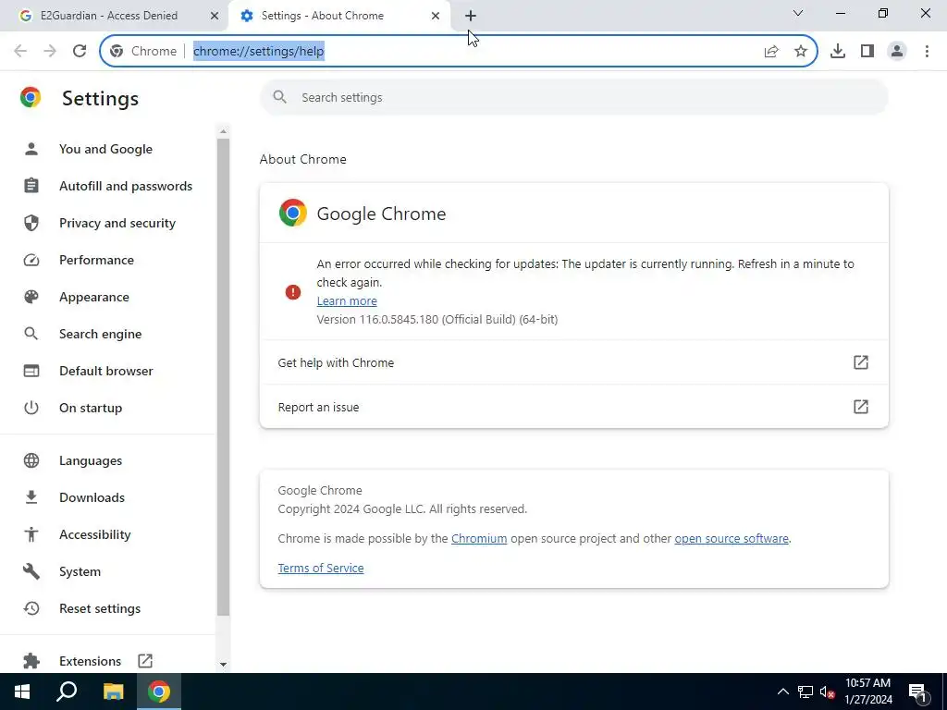Close the Settings - About Chrome tab
Screen dimensions: 947x710
click(x=436, y=16)
